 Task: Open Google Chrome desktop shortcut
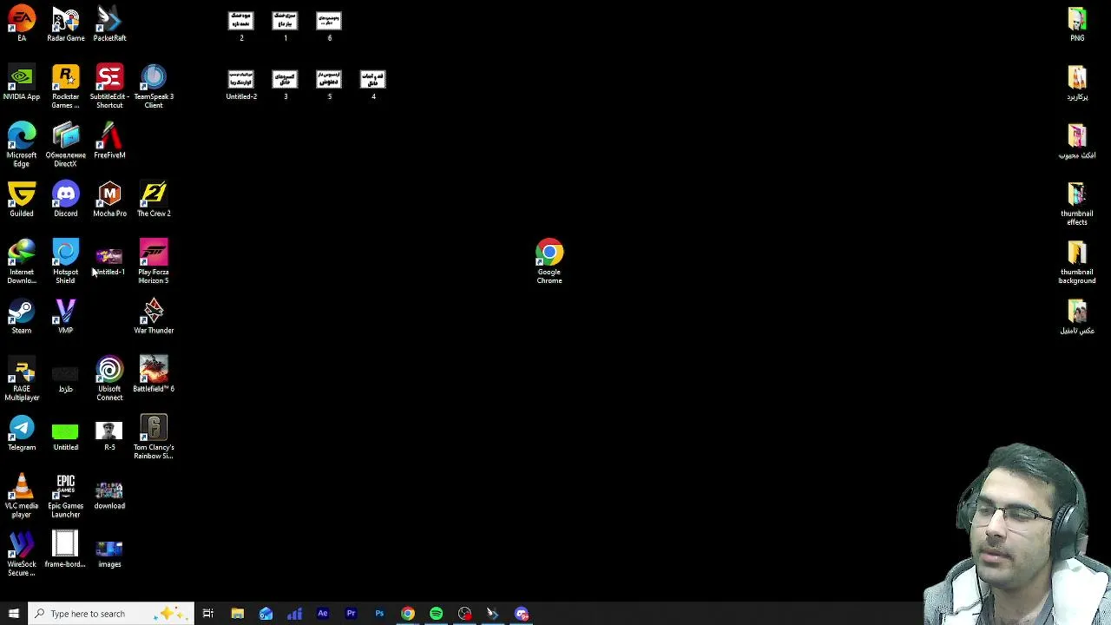pos(549,260)
